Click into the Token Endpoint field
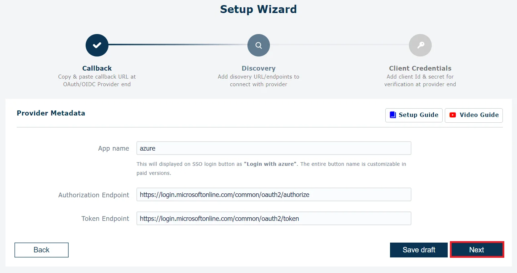 pos(274,218)
